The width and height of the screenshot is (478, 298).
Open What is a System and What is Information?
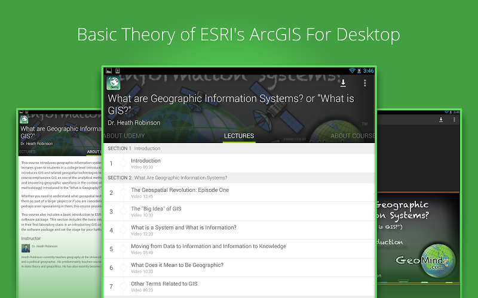[239, 230]
